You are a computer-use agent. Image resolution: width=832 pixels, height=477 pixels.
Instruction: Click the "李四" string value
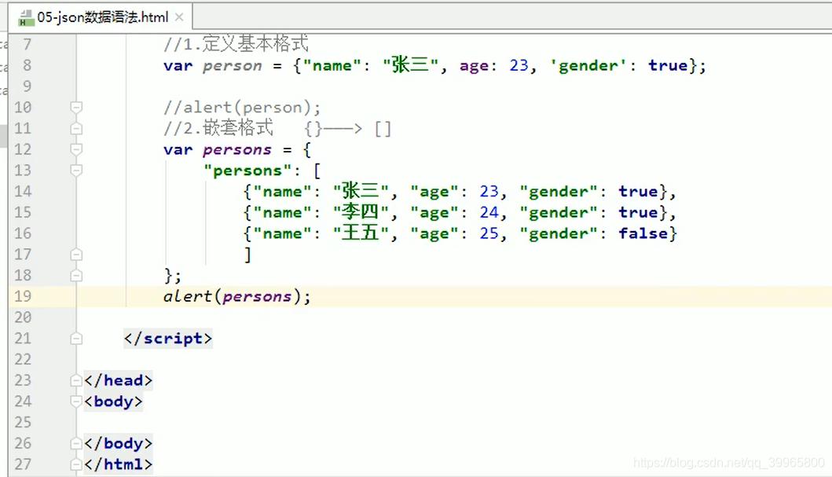click(361, 213)
